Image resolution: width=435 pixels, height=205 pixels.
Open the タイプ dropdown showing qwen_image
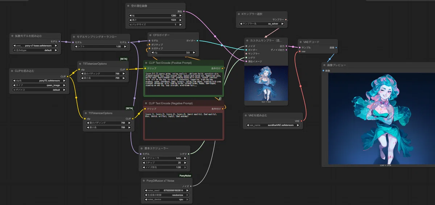(x=39, y=85)
